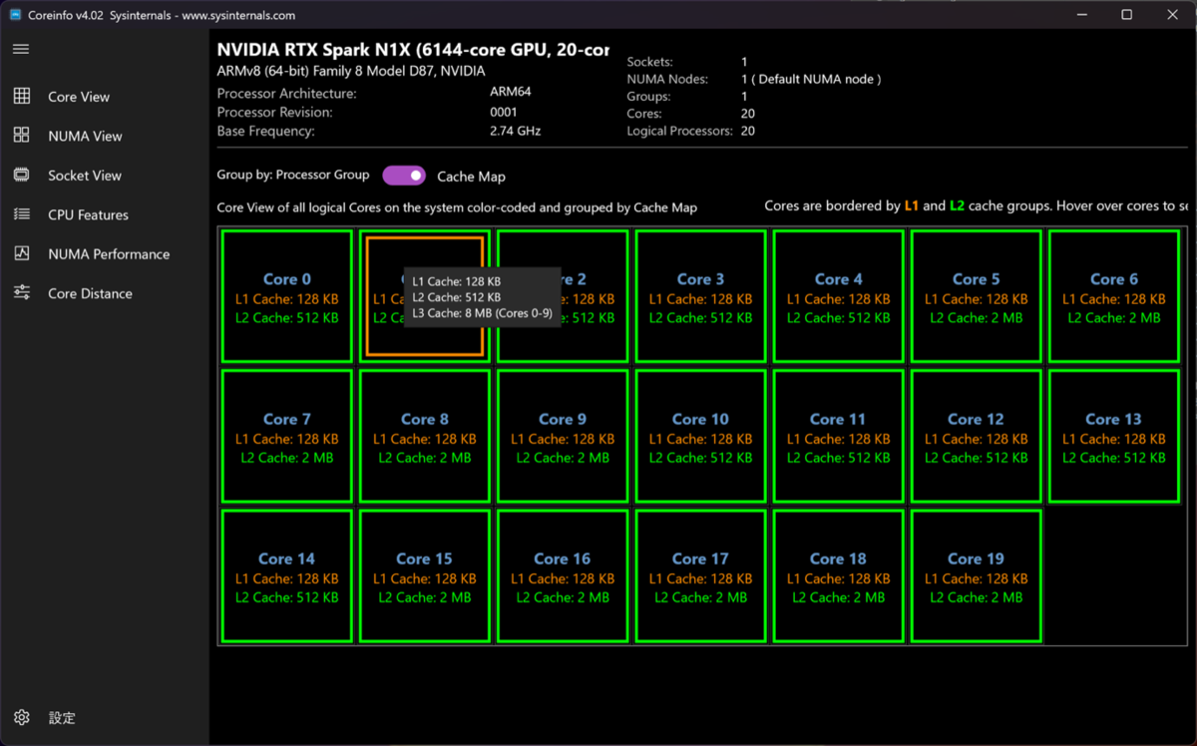Select the Core 19 tile

pos(976,575)
